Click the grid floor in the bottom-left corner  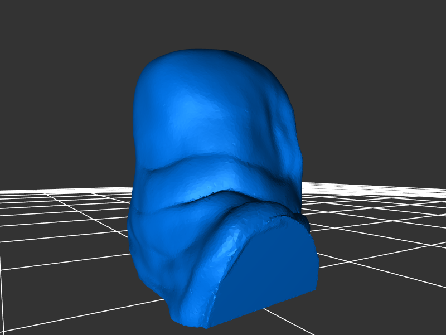(x=33, y=312)
